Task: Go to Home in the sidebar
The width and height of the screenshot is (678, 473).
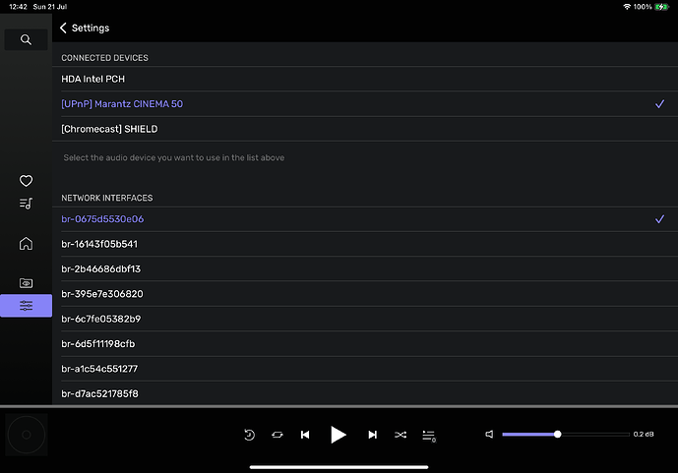Action: [26, 244]
